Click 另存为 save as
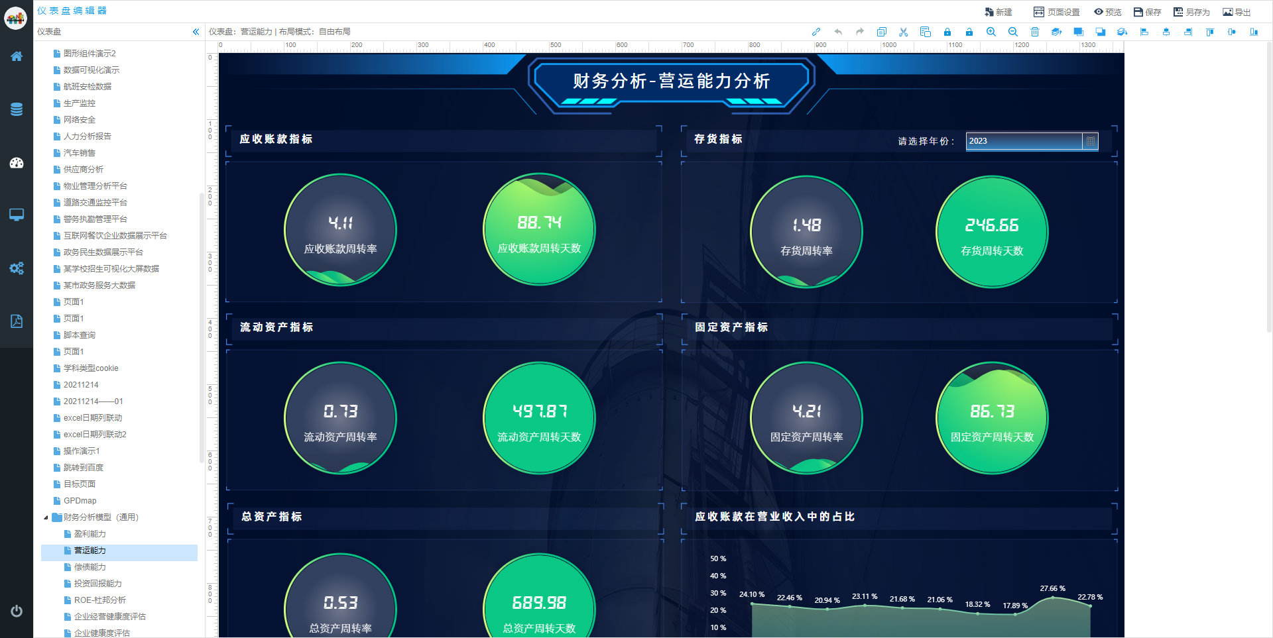 (1191, 12)
